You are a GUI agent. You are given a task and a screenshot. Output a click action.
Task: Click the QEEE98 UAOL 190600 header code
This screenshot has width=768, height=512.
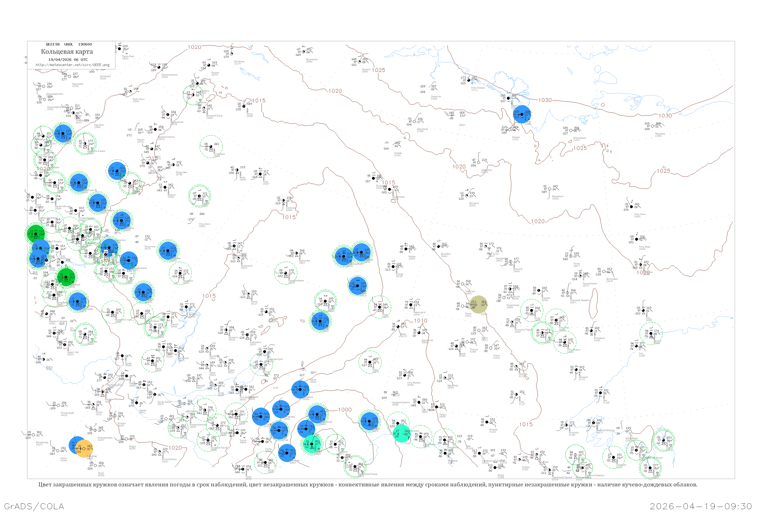tap(69, 44)
